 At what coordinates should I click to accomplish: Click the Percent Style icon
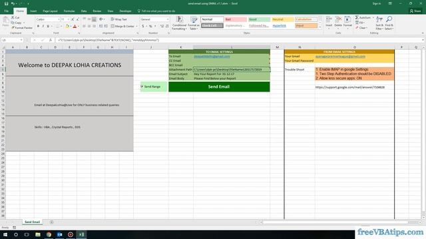coord(150,27)
